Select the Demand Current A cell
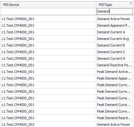Screen dimensions: 134x127 (114, 32)
